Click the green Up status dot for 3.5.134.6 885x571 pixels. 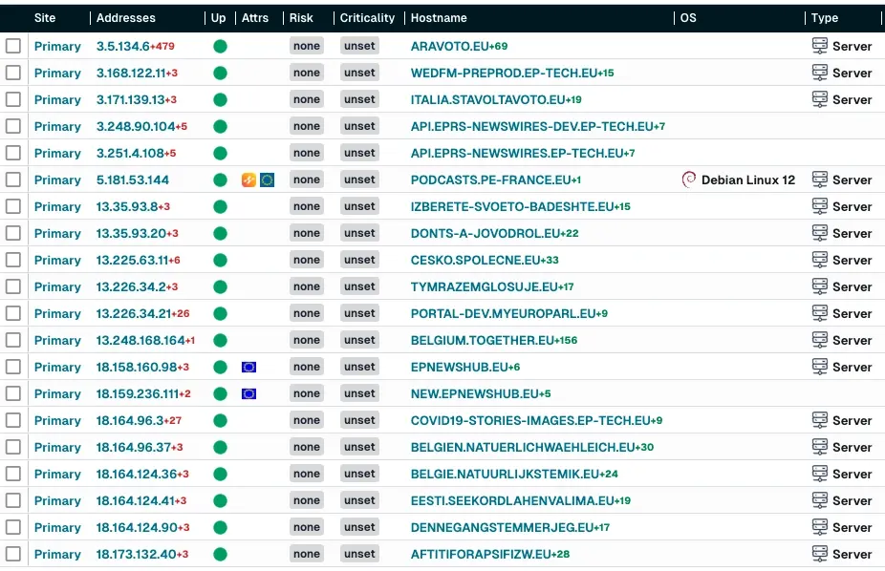pyautogui.click(x=220, y=46)
